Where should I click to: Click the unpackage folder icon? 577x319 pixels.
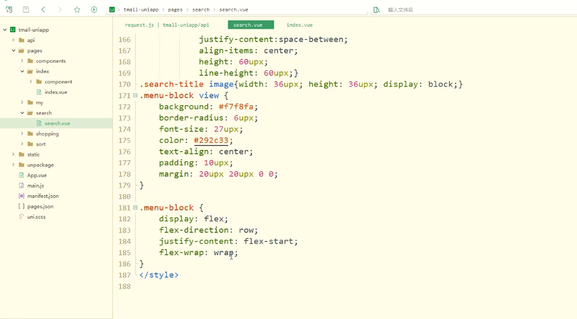[x=22, y=165]
